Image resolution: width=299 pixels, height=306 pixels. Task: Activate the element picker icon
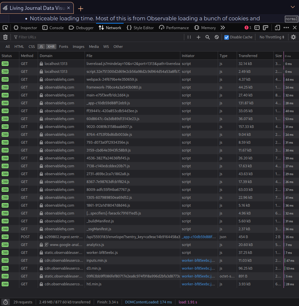(x=5, y=28)
